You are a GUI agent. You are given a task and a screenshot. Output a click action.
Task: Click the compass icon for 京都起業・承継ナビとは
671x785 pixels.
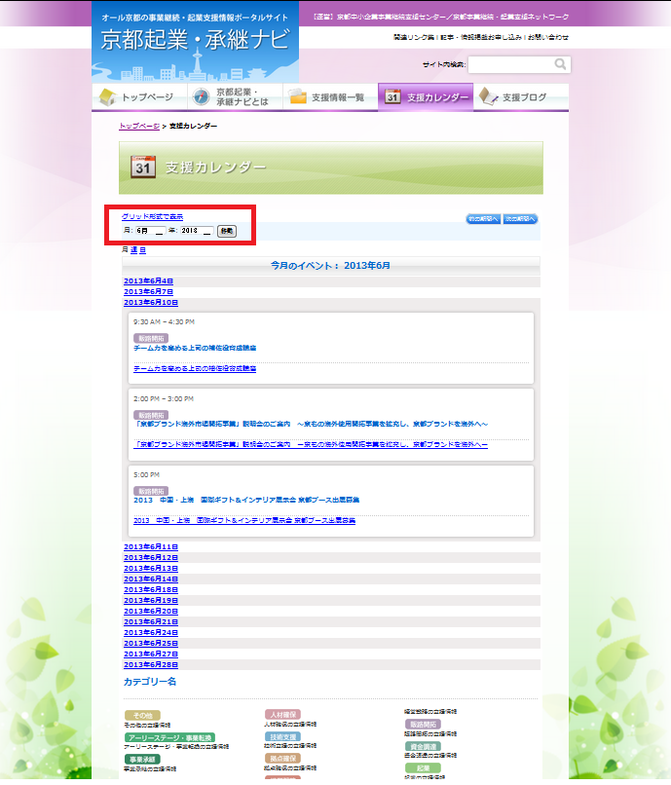click(x=202, y=96)
